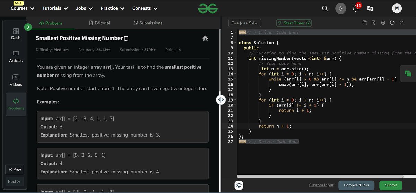Screen dimensions: 416x193
Task: Open Dash in the left sidebar
Action: tap(16, 34)
